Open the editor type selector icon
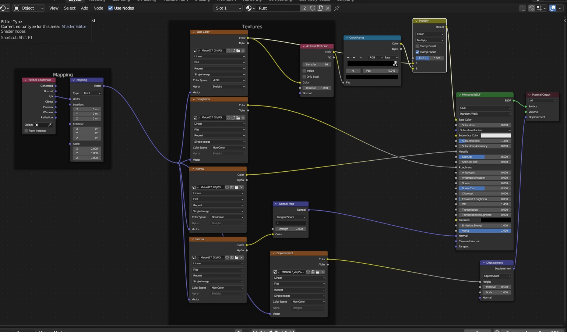The image size is (567, 332). click(x=5, y=8)
